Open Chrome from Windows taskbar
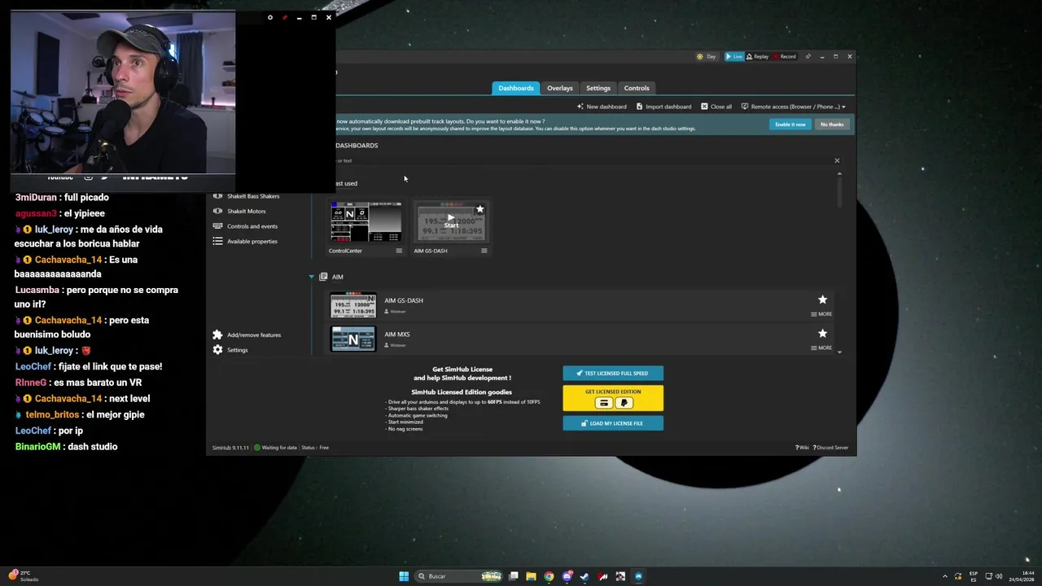Image resolution: width=1042 pixels, height=586 pixels. pyautogui.click(x=549, y=576)
